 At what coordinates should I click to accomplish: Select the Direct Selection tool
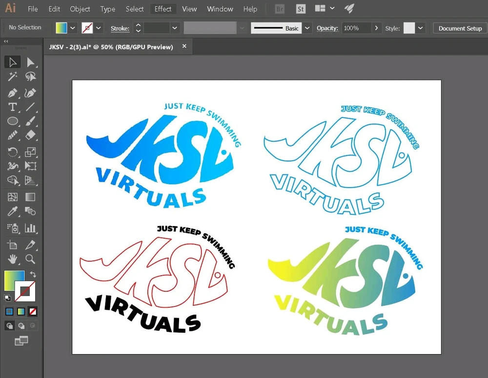coord(30,62)
